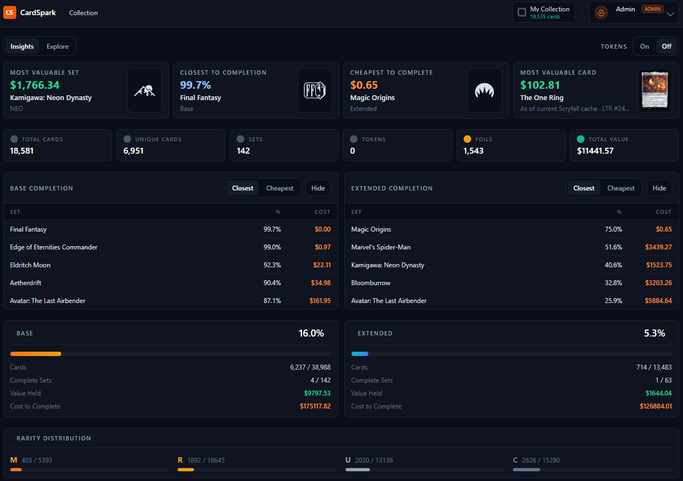Viewport: 683px width, 481px height.
Task: Open Collection in the top navigation
Action: coord(83,13)
